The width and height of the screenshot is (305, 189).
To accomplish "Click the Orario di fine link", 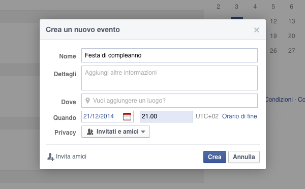I will click(x=239, y=116).
